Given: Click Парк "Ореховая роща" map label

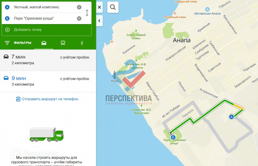Looking at the screenshot, I should (175, 142).
